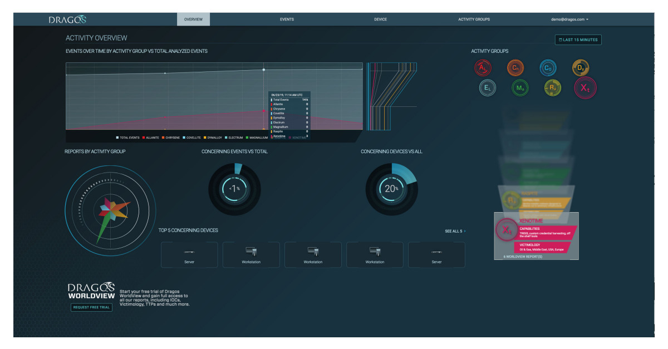Select the Covellite (Co) activity group icon
668x349 pixels.
point(547,68)
